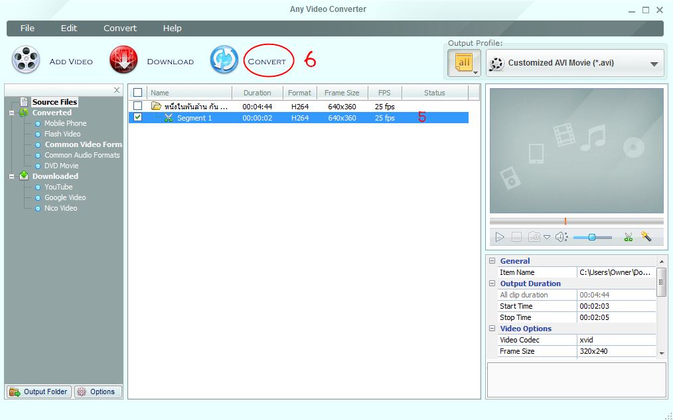Click the FPS column header
The width and height of the screenshot is (673, 420).
coord(384,93)
